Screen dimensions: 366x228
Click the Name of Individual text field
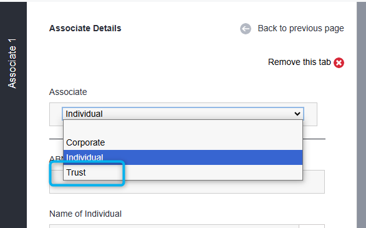[174, 226]
